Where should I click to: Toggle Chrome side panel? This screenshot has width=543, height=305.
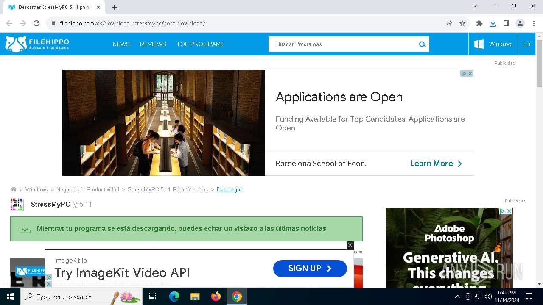pos(507,23)
